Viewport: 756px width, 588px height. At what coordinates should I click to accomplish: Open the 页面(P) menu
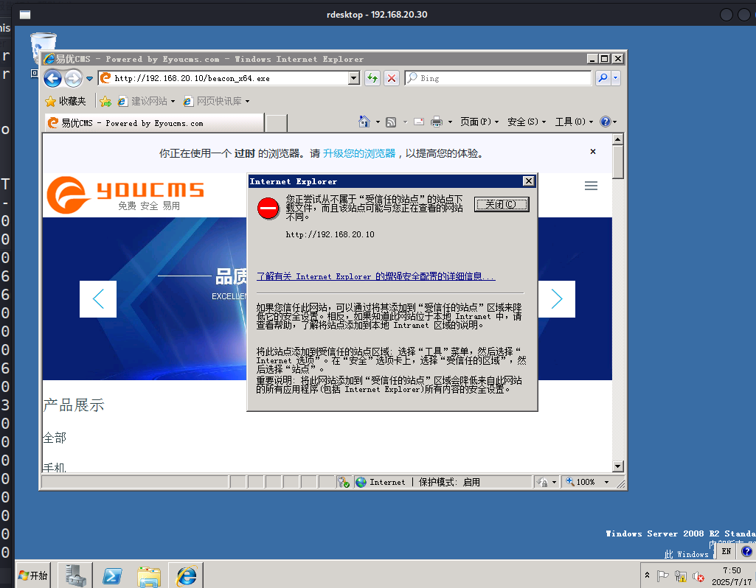479,122
